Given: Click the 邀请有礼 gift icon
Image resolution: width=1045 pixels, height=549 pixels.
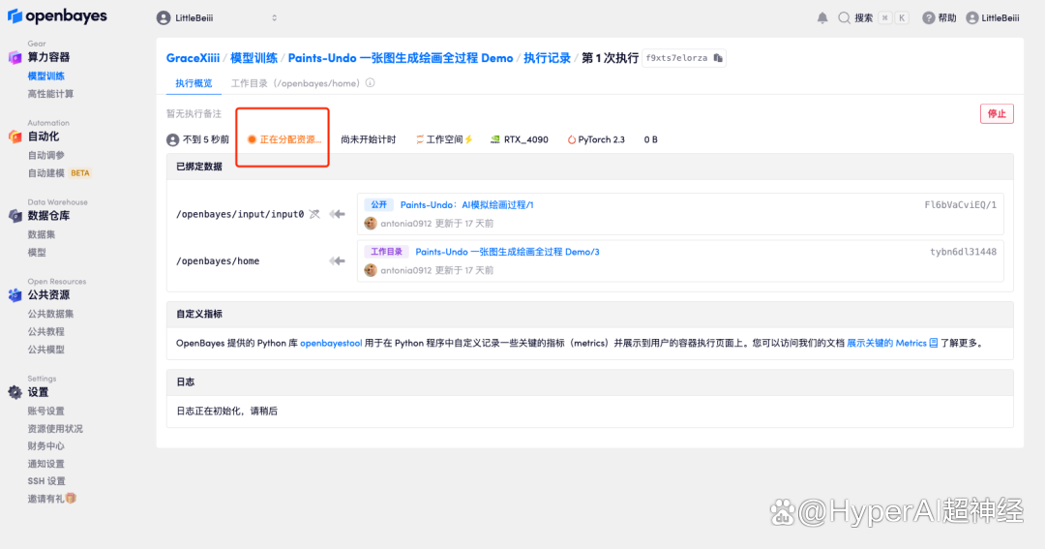Looking at the screenshot, I should [71, 499].
